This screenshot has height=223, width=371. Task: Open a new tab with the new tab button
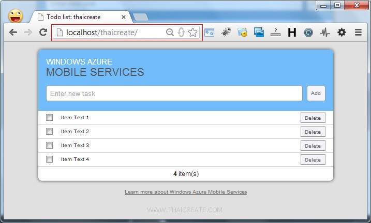click(x=141, y=17)
